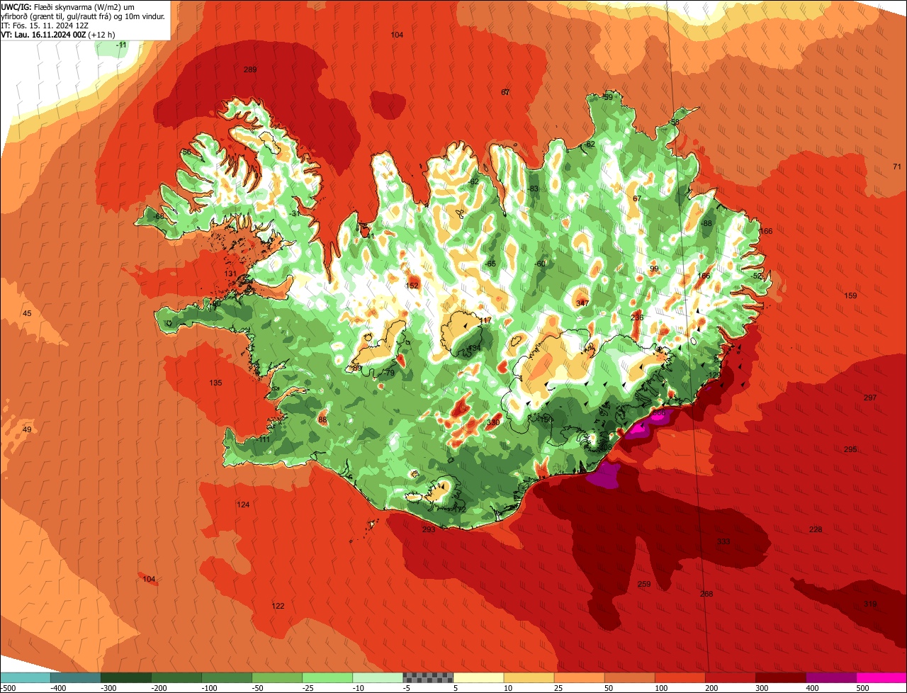Click the map value '297'
Image resolution: width=907 pixels, height=693 pixels.
(x=870, y=398)
